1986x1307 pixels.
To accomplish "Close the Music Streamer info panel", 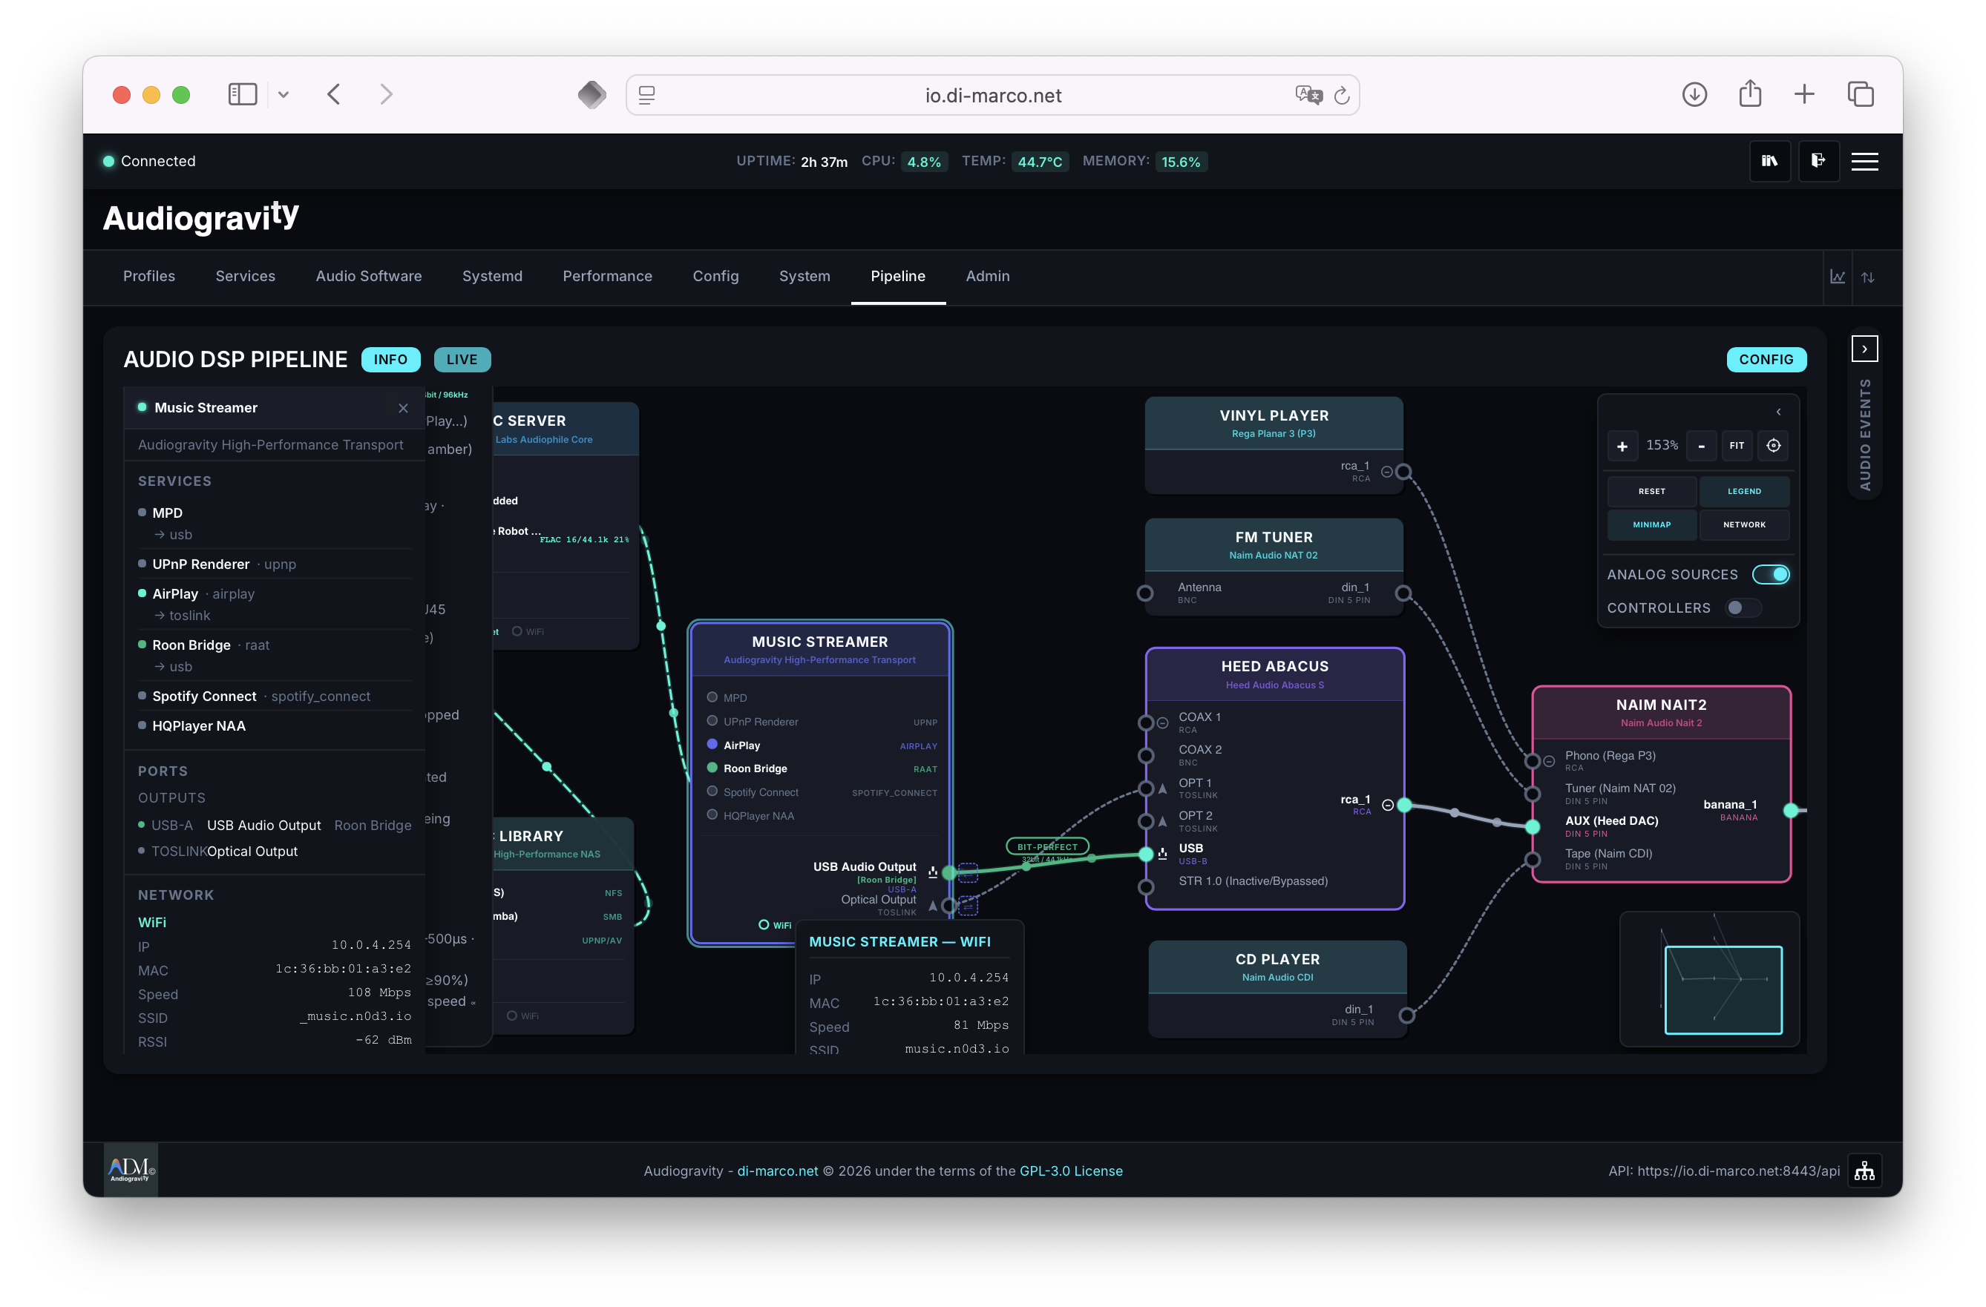I will click(403, 408).
